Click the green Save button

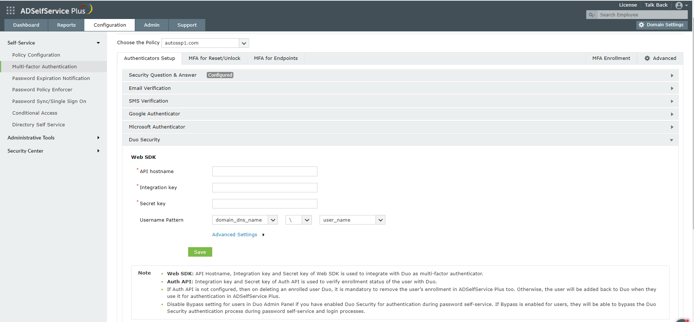point(200,252)
